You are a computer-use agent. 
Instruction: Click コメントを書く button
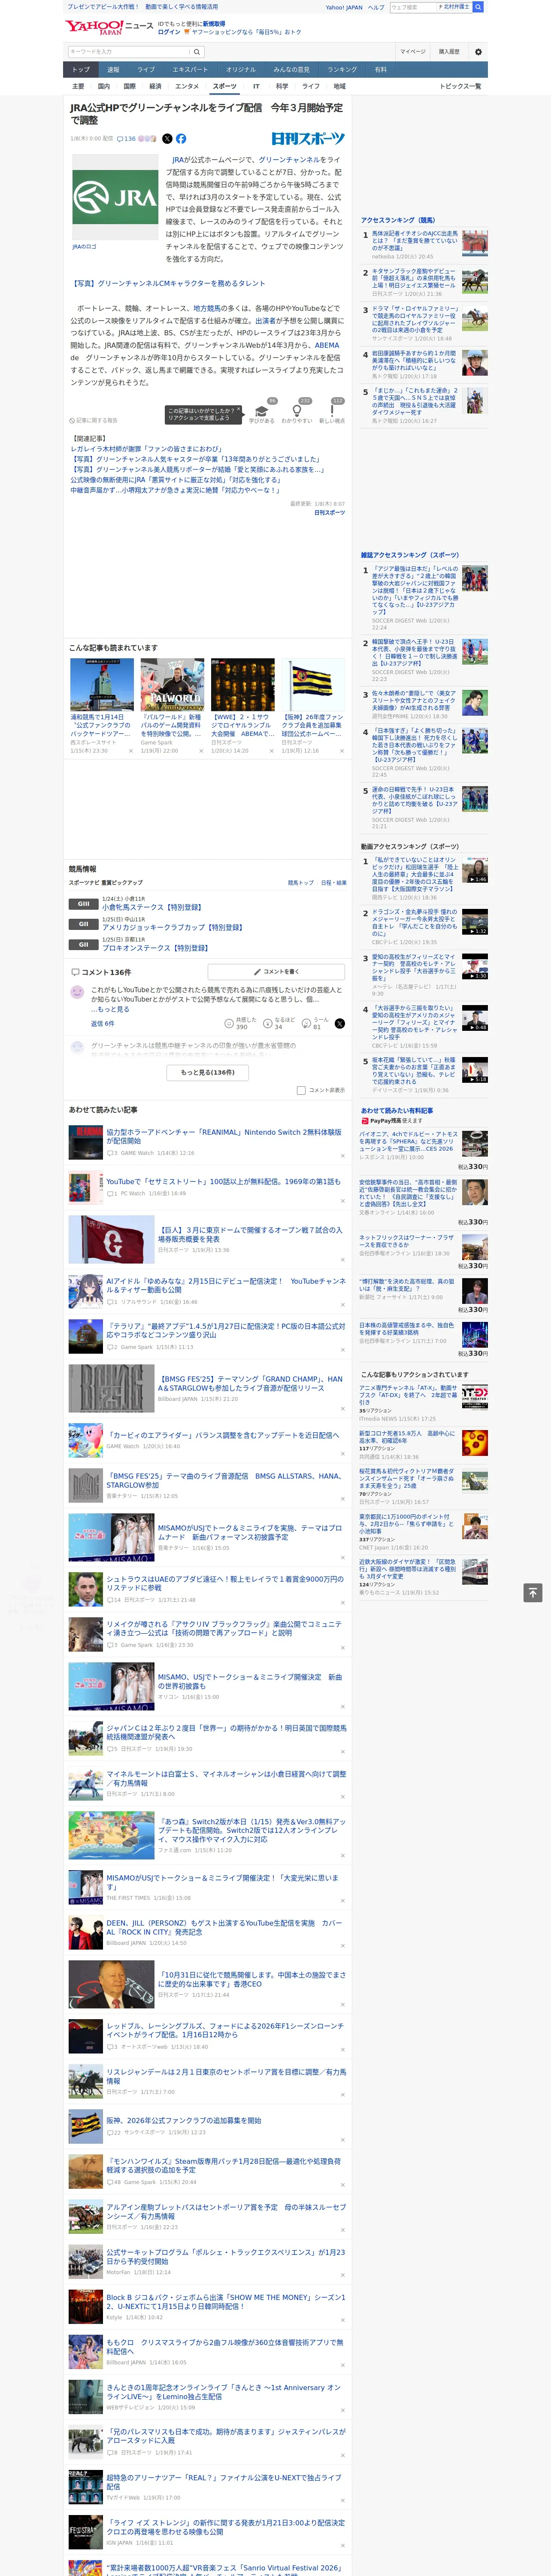point(276,972)
